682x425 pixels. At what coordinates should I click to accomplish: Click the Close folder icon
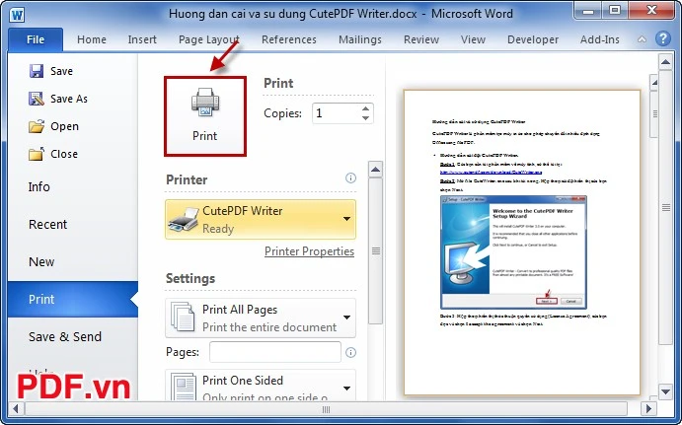pos(37,154)
